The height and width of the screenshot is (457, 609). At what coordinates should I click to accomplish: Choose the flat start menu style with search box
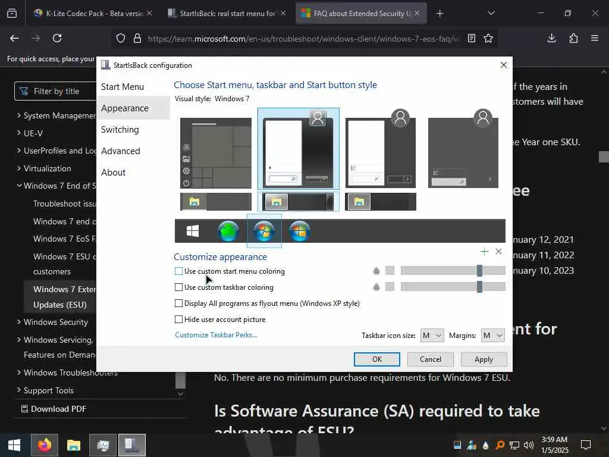click(x=381, y=149)
